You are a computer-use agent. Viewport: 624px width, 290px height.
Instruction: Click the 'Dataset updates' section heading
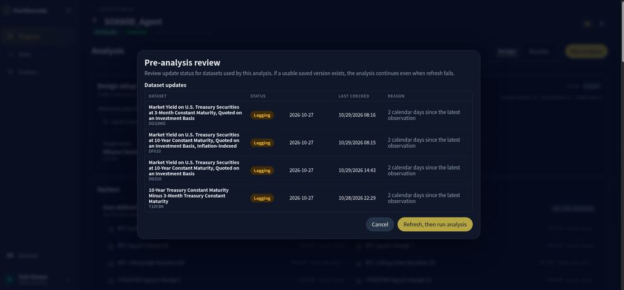165,85
